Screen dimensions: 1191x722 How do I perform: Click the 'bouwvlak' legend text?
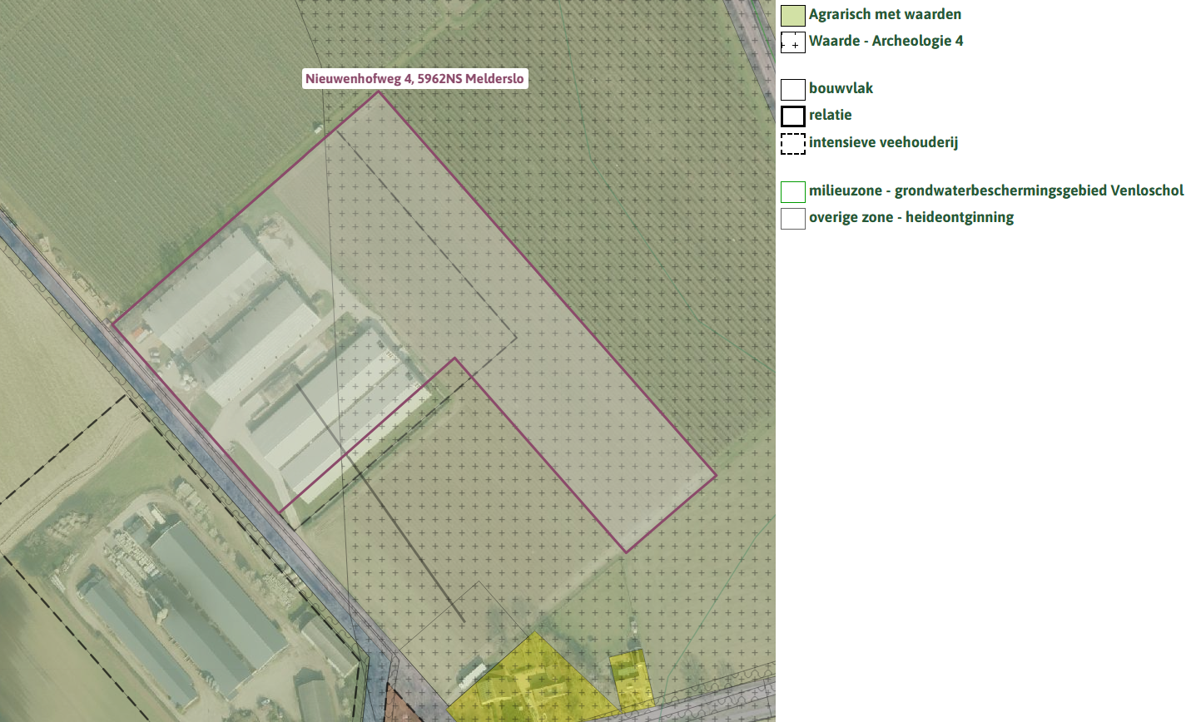841,88
